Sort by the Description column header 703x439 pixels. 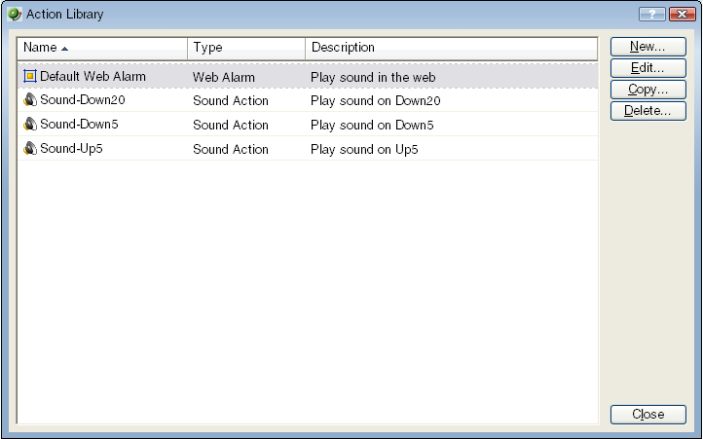(x=451, y=48)
